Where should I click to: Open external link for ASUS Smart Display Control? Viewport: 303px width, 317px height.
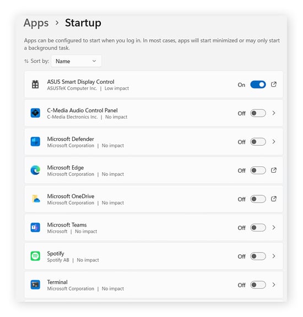274,84
